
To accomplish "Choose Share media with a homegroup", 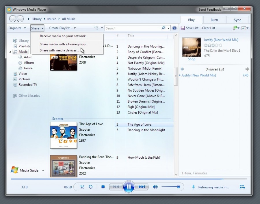I will coord(64,44).
